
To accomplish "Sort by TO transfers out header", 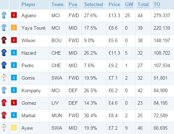I will [x=157, y=5].
